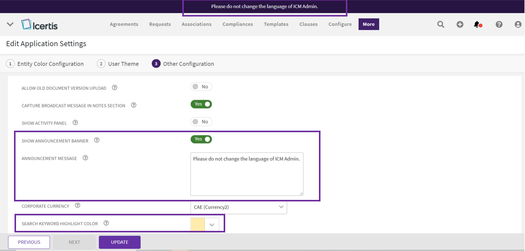Toggle Allow Old Document Version Upload switch
Image resolution: width=525 pixels, height=251 pixels.
(x=201, y=87)
